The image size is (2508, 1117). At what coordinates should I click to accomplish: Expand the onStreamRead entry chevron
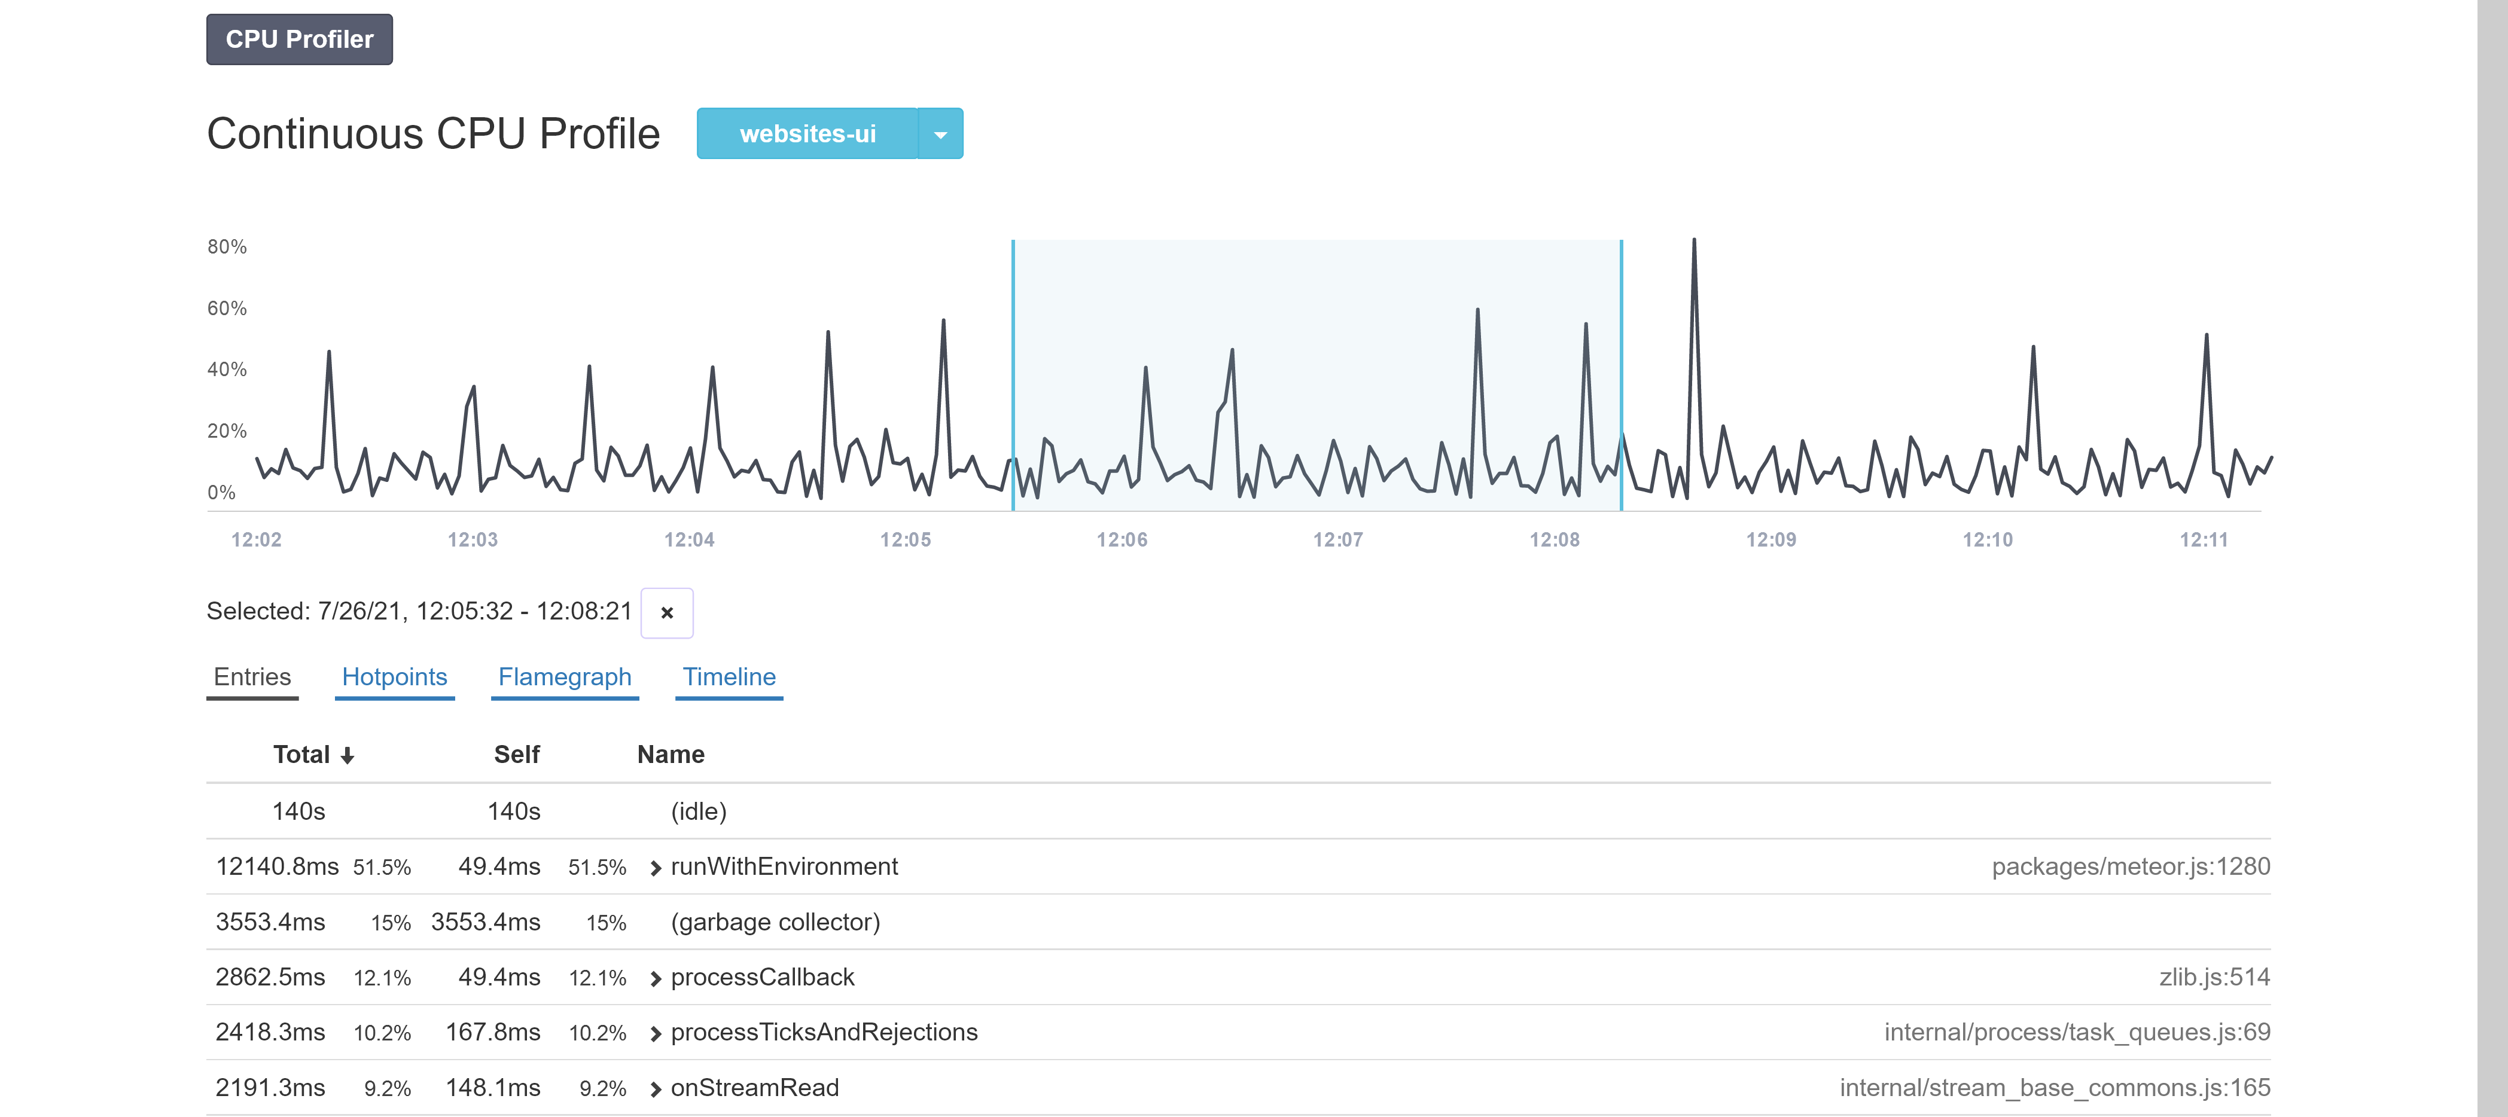coord(655,1089)
